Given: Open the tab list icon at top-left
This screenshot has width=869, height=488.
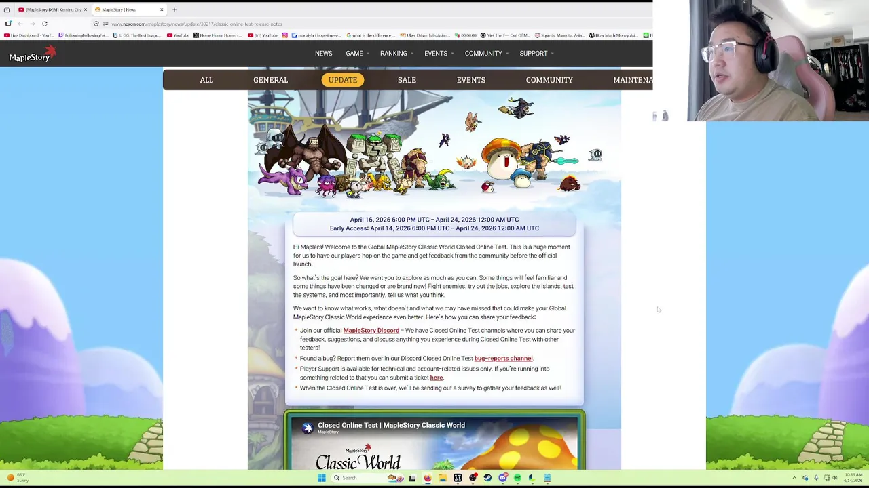Looking at the screenshot, I should (x=7, y=9).
